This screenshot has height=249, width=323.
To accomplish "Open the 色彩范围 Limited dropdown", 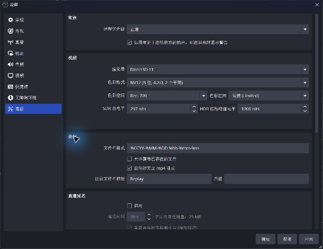I will (269, 96).
